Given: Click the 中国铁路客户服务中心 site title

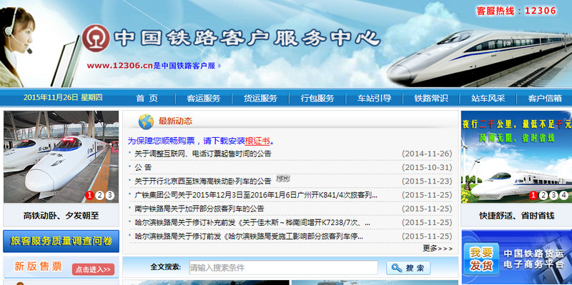Looking at the screenshot, I should [x=247, y=39].
